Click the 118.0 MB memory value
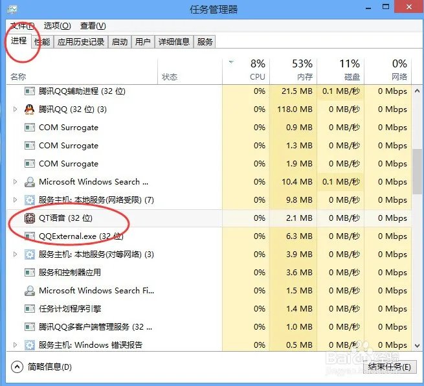 coord(295,109)
